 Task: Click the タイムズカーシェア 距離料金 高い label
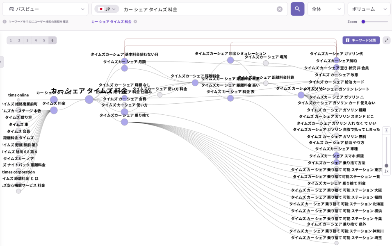coord(230,85)
